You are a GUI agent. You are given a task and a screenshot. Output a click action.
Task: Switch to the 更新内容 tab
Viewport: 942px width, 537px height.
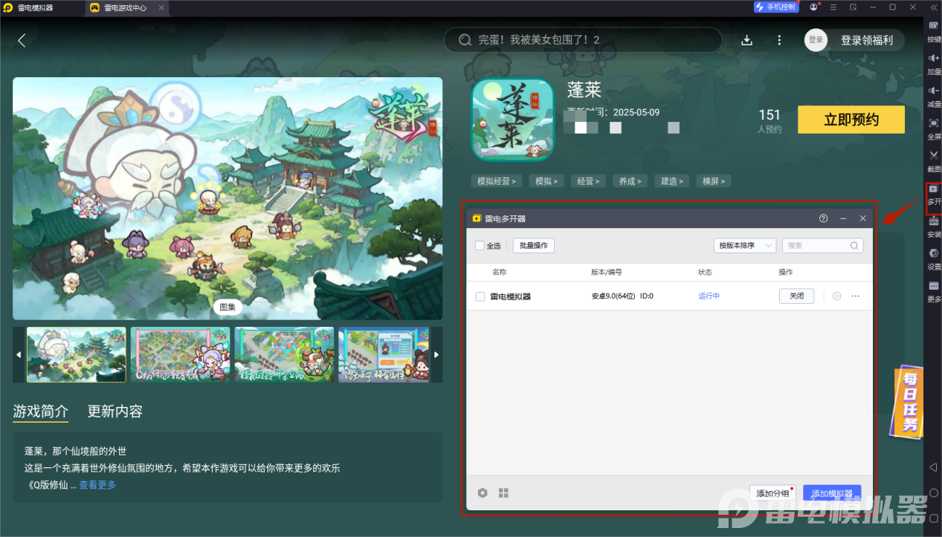coord(114,411)
